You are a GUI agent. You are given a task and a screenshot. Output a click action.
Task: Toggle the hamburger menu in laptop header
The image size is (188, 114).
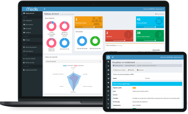[x=45, y=9]
